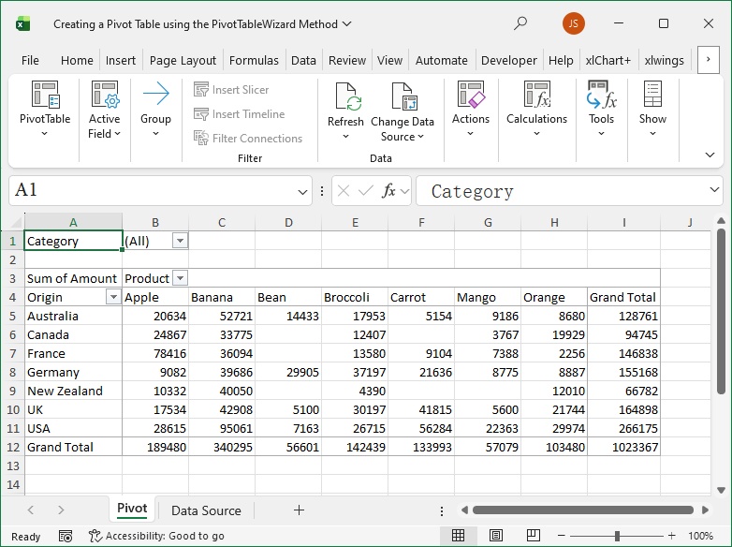This screenshot has width=732, height=547.
Task: Open the Product column filter dropdown
Action: [x=180, y=278]
